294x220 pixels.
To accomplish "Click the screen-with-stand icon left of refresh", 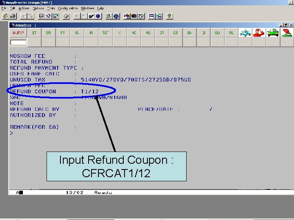I will [41, 16].
